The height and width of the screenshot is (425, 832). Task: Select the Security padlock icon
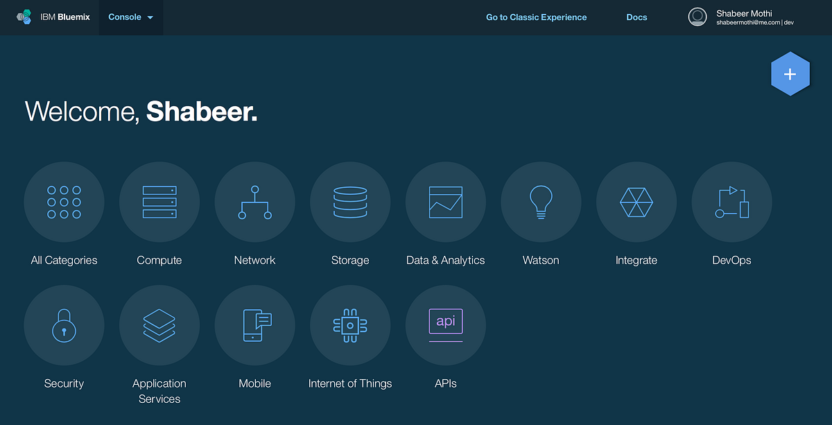(64, 325)
